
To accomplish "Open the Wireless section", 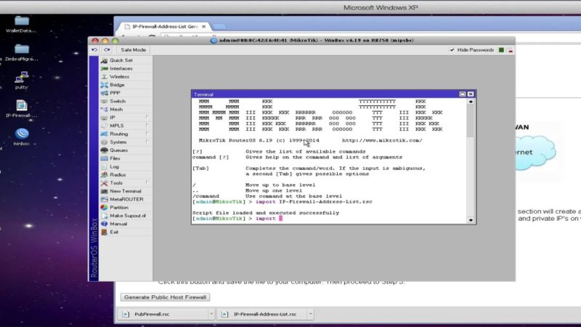I will tap(119, 76).
